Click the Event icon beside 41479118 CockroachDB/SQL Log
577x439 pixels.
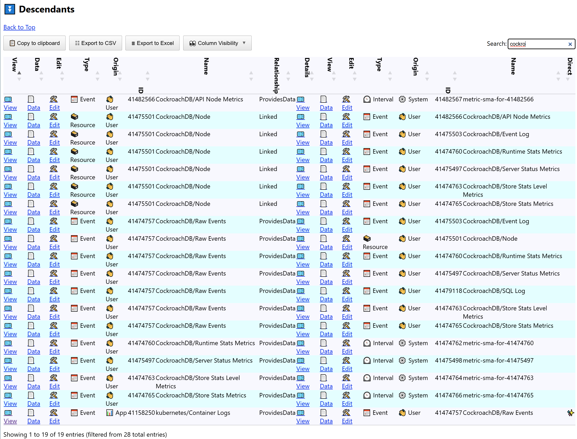pyautogui.click(x=367, y=291)
